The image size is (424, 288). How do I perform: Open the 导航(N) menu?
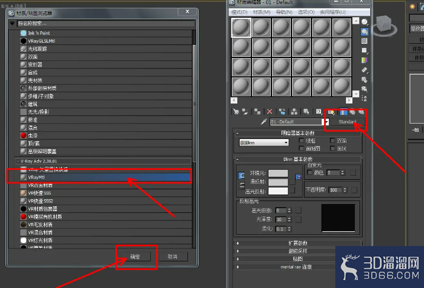coord(284,12)
